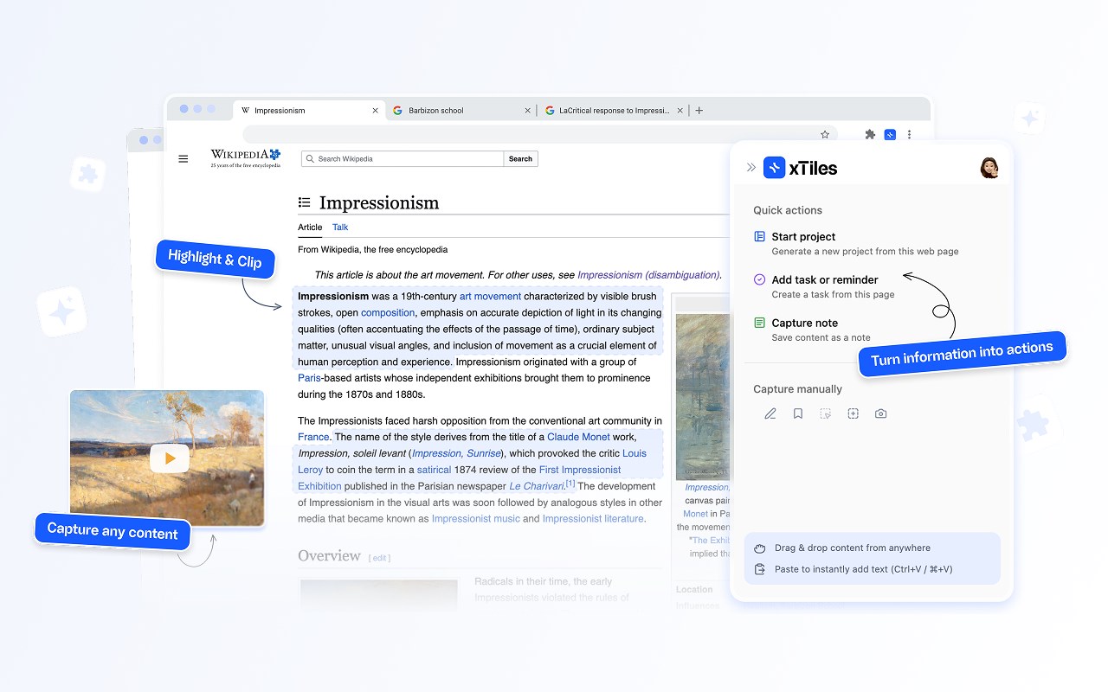Click the Wikipedia Search button
The height and width of the screenshot is (692, 1108).
click(520, 159)
